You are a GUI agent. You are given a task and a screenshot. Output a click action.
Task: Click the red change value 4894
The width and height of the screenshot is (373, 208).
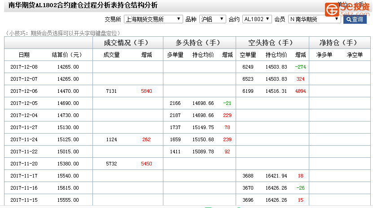point(300,91)
